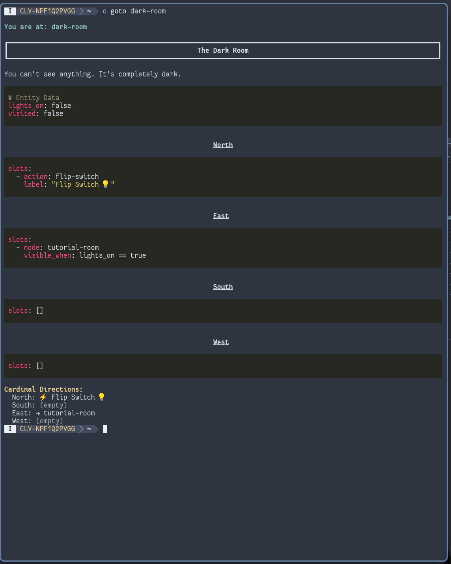Click the CLV-NPF1Q2PVGG hostname in top prompt
The height and width of the screenshot is (564, 451).
[x=47, y=11]
